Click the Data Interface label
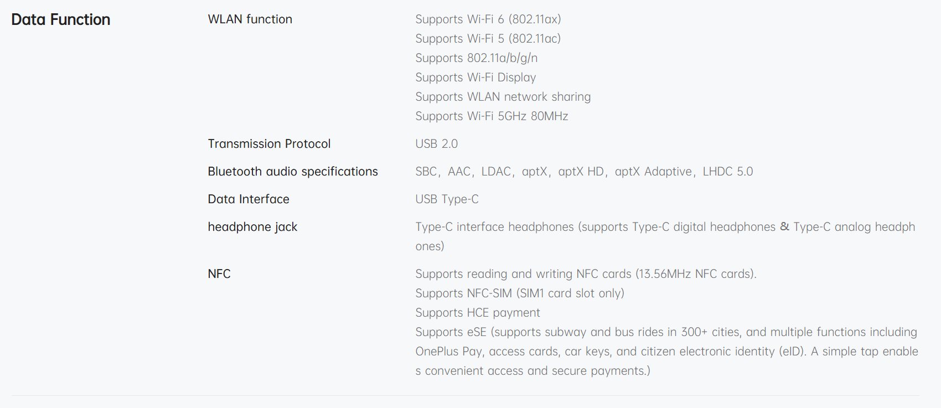The height and width of the screenshot is (408, 941). (x=249, y=199)
